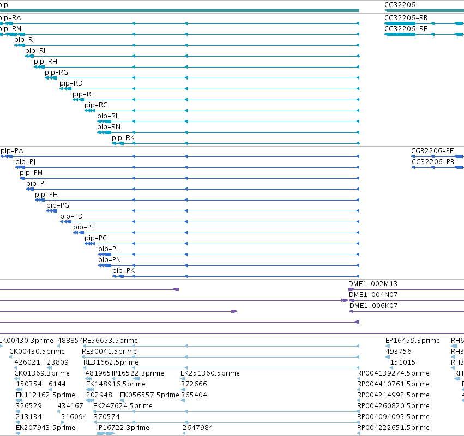Screen dimensions: 464x436
Task: Select transcript pip-RM
Action: point(10,29)
